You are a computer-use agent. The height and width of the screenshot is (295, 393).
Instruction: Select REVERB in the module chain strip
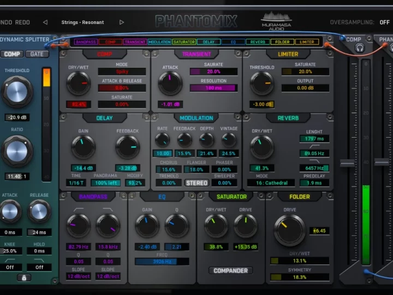[258, 42]
